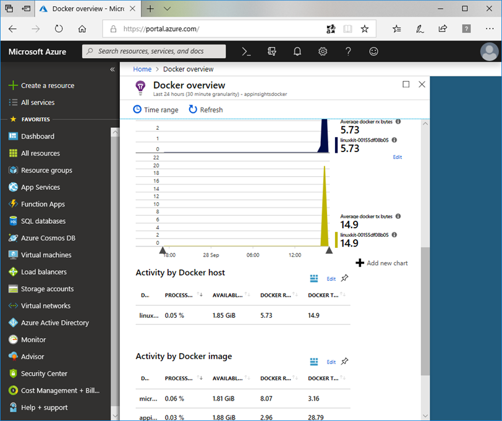Screen dimensions: 502x421
Task: Close the Docker overview blade
Action: click(422, 84)
